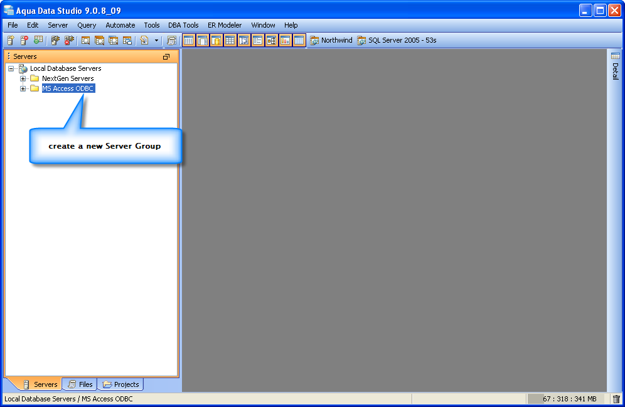Click the Servers panel float/maximize icon
The width and height of the screenshot is (625, 407).
(166, 56)
